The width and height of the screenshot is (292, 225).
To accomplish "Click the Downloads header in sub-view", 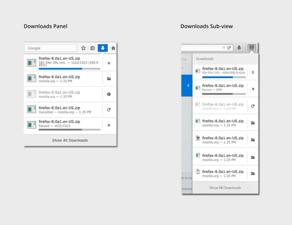I will (205, 59).
